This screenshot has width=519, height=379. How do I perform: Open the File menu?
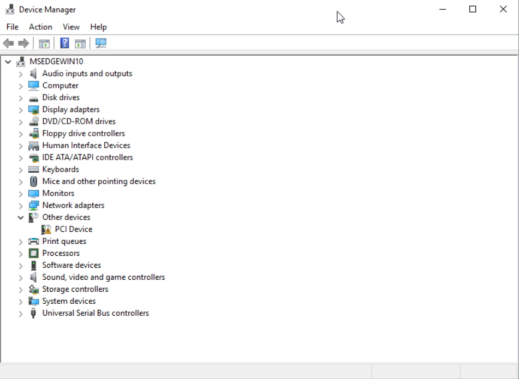click(x=12, y=27)
